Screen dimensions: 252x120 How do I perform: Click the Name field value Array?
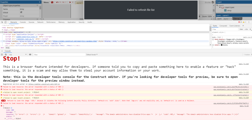point(29,9)
